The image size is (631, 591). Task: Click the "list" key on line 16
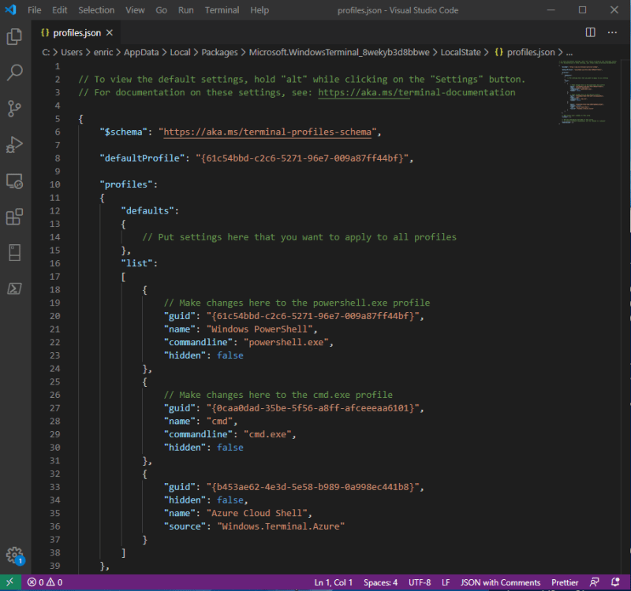pos(136,263)
